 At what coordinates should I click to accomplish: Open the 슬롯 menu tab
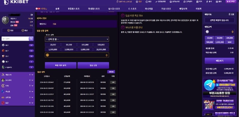[x=57, y=9]
